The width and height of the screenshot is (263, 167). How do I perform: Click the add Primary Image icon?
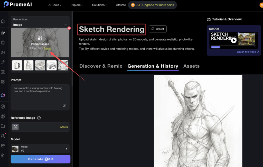(40, 38)
